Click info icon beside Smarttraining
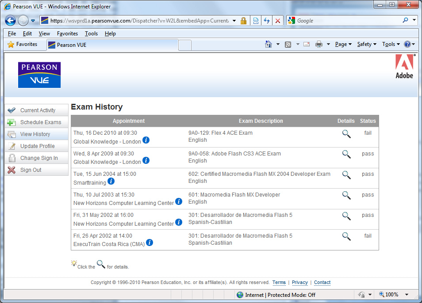The width and height of the screenshot is (422, 303). coord(111,181)
